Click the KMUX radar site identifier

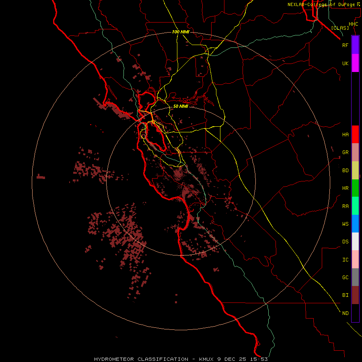tap(206, 359)
